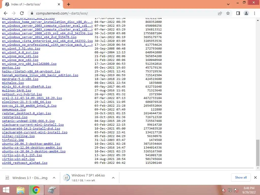Screen dimensions: 260x195
Task: Open satanic-undead-i386-666.9.iso link
Action: click(28, 121)
